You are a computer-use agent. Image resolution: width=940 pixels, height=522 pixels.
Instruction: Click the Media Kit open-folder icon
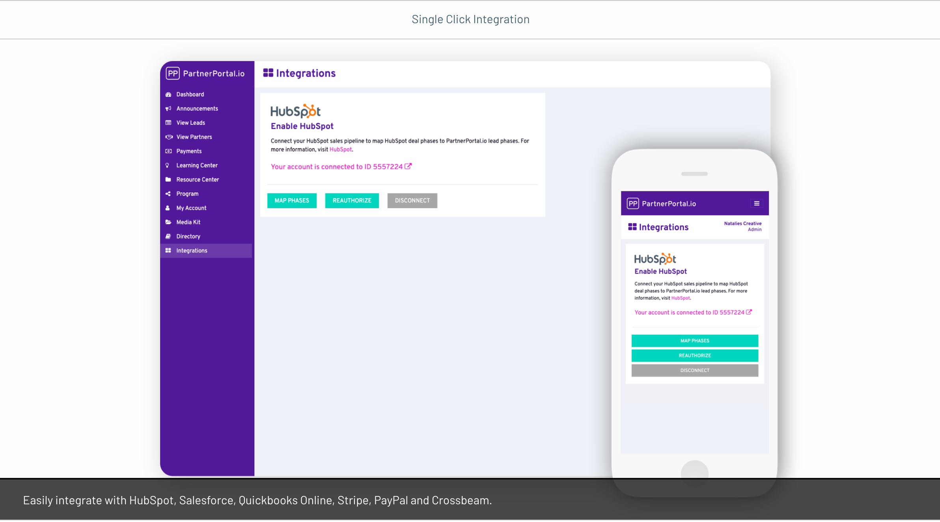click(x=168, y=222)
